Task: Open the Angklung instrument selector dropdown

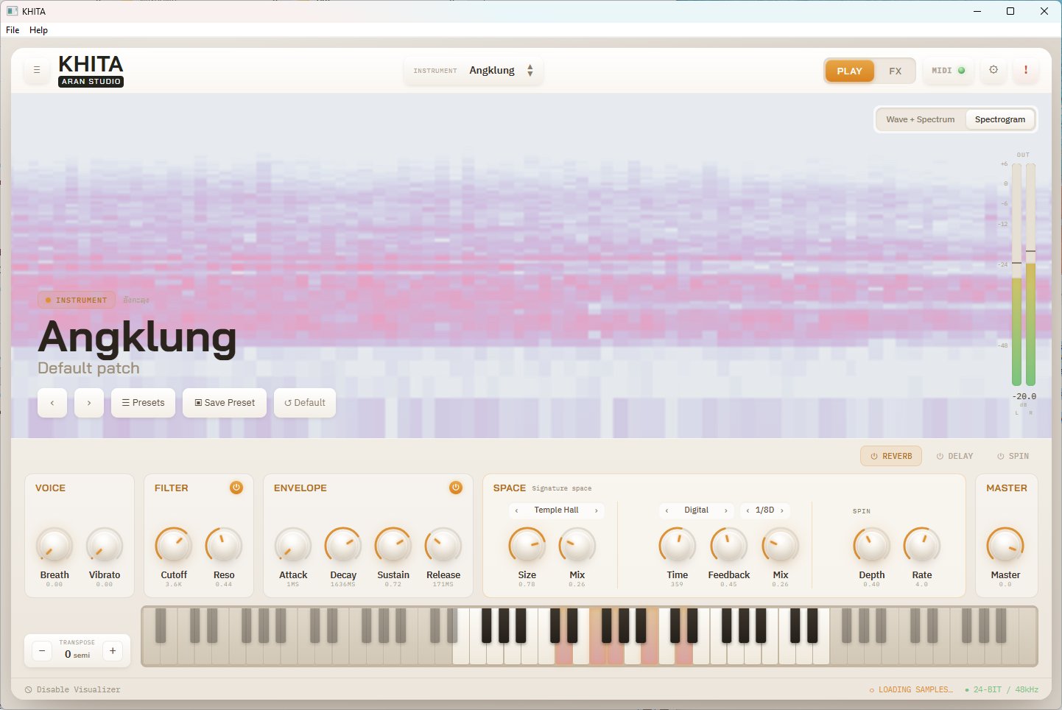Action: click(474, 71)
